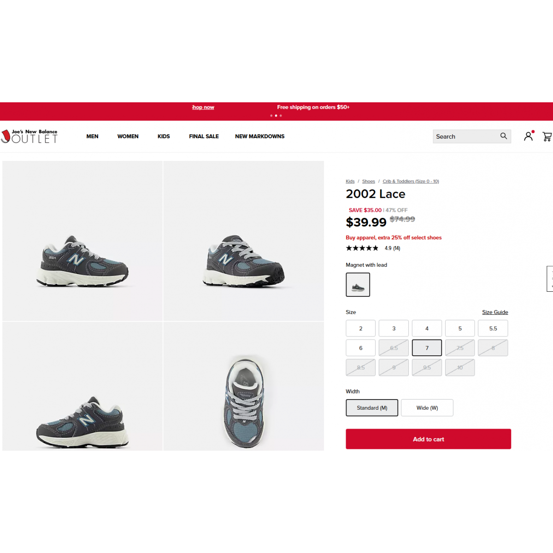
Task: Click the red Add to cart button
Action: [429, 439]
